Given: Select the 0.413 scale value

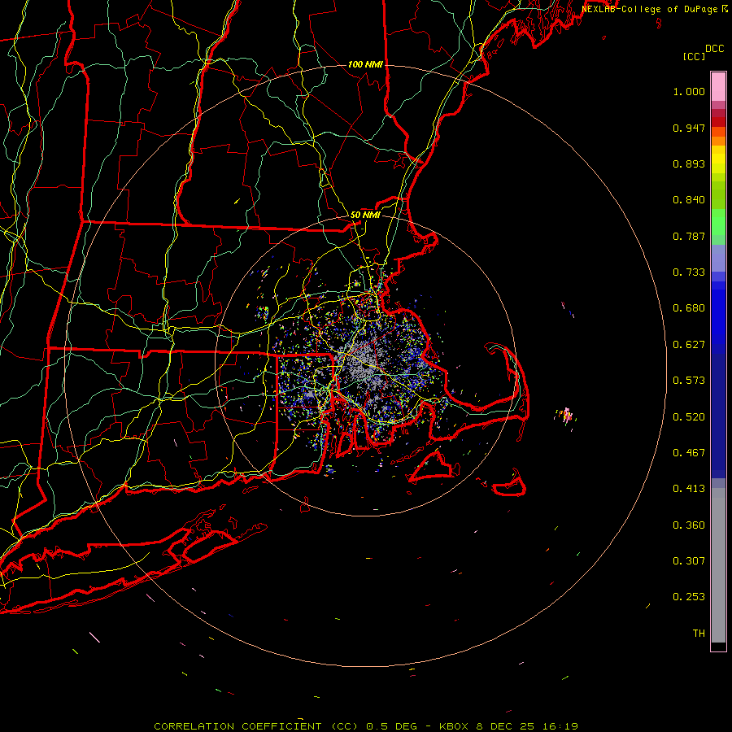Looking at the screenshot, I should [x=689, y=489].
